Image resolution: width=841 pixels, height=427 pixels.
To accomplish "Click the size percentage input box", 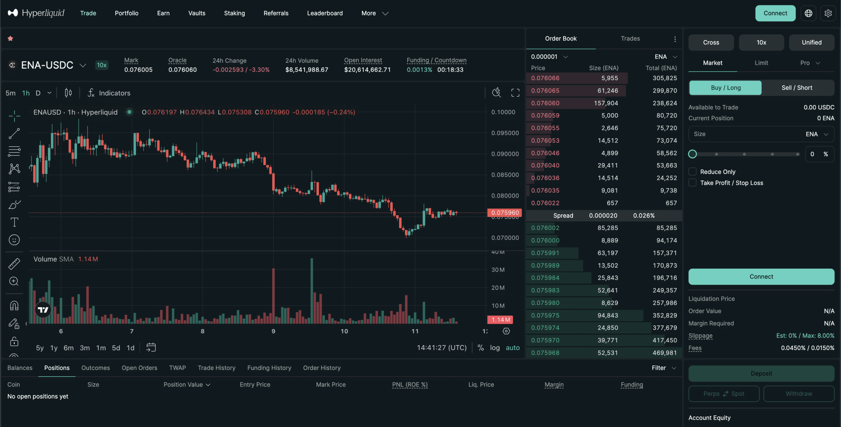I will pyautogui.click(x=819, y=154).
